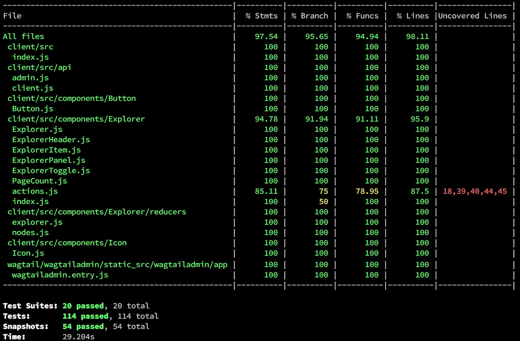The height and width of the screenshot is (341, 520).
Task: Select the '% Branch' column header
Action: pos(310,16)
